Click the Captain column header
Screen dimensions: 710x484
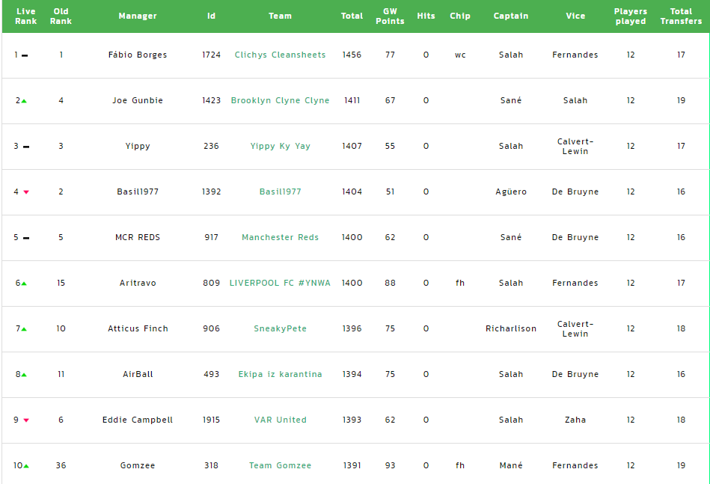(511, 16)
